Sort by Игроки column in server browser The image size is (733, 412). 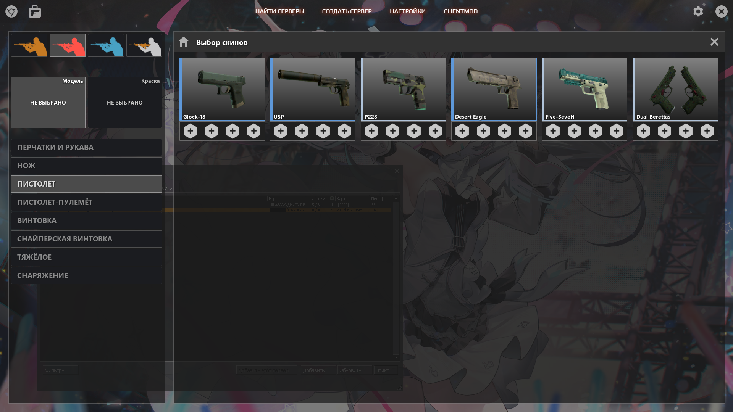320,198
